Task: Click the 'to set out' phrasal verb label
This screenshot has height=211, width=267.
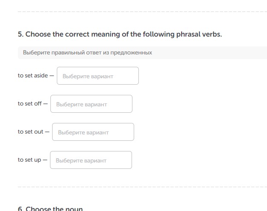Action: [x=30, y=132]
